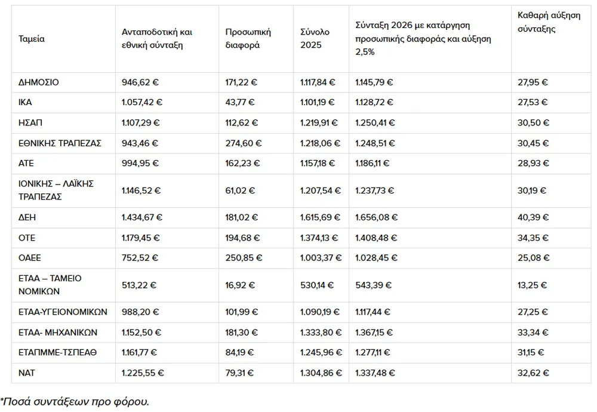Screen dimensions: 597x412
Task: Click the Ταμεία column header
Action: point(32,39)
